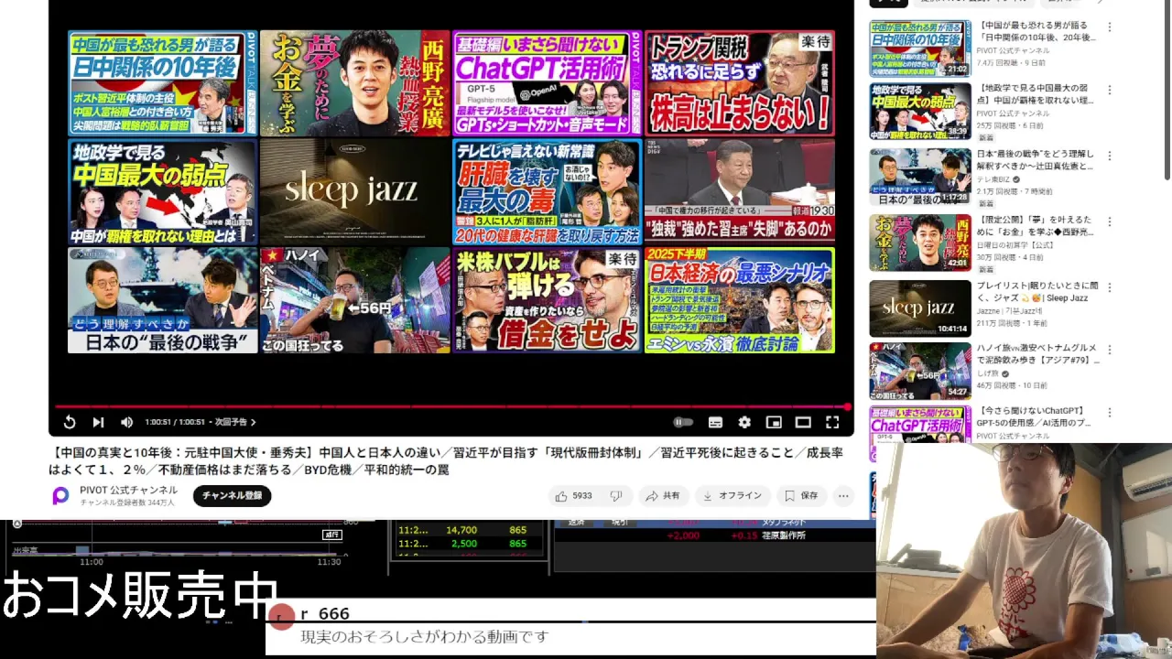Click the page vertical scrollbar

(1167, 90)
